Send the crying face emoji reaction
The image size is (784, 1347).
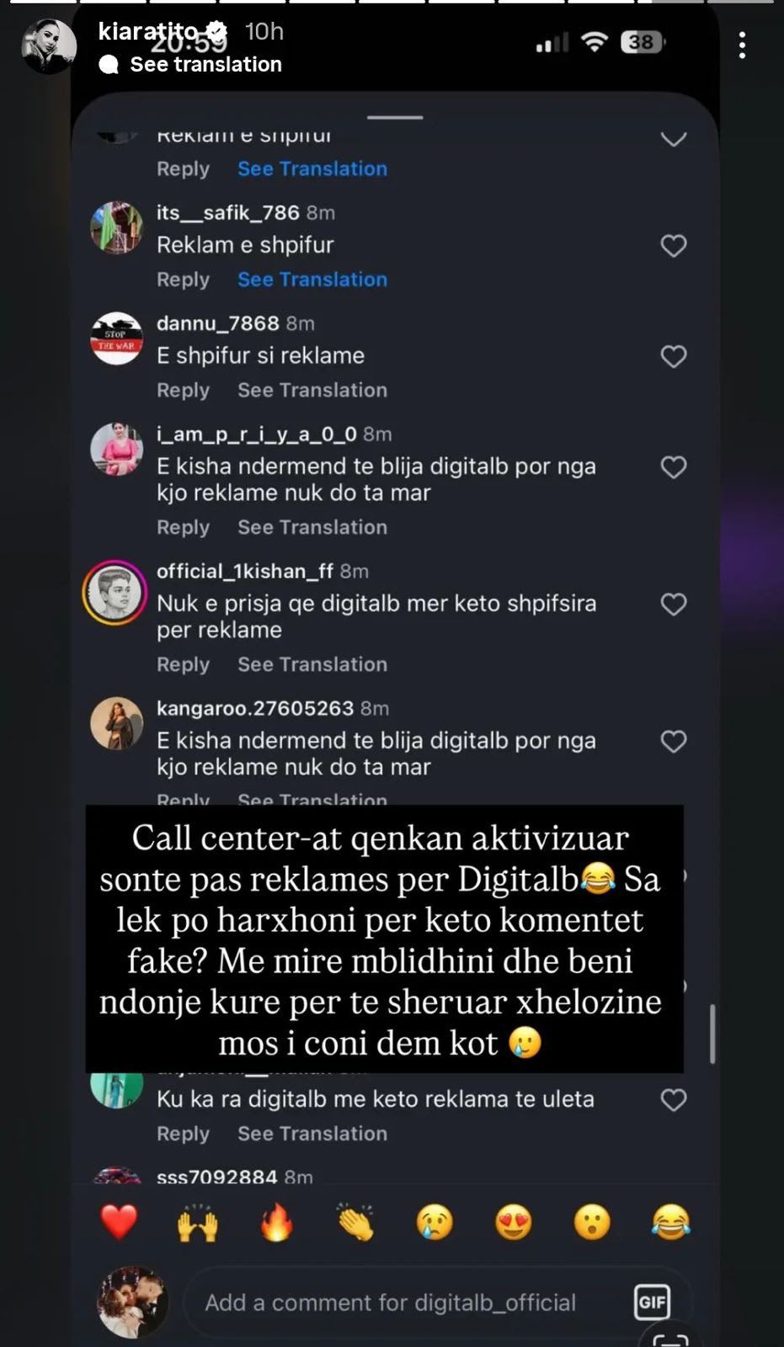[435, 1222]
